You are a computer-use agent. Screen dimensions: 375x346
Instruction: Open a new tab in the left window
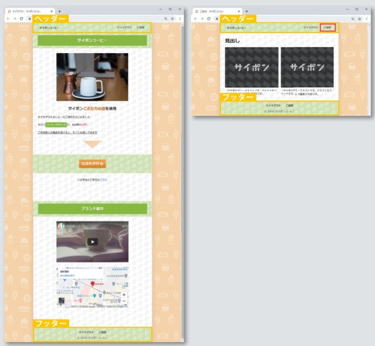(x=60, y=11)
